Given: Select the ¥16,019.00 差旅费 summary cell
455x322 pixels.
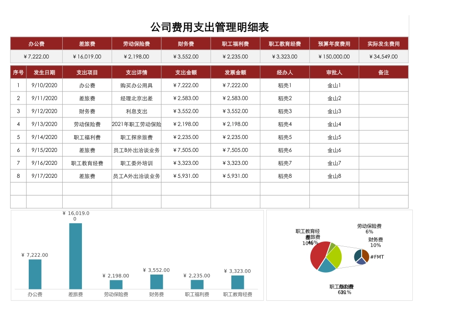Looking at the screenshot, I should pos(88,57).
